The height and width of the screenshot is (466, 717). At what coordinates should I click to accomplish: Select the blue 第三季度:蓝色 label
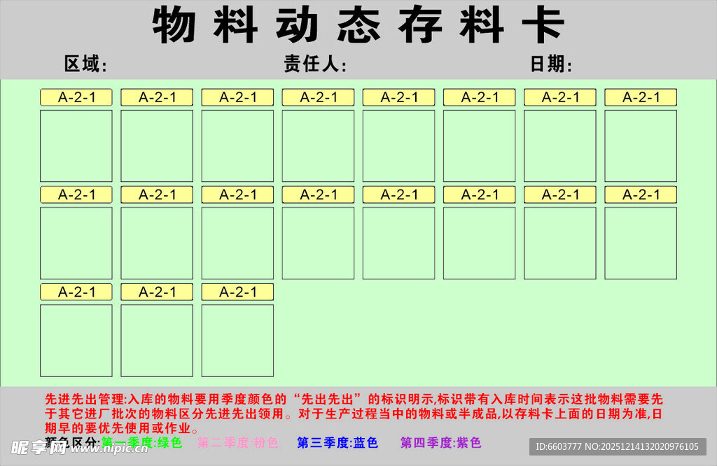[338, 444]
